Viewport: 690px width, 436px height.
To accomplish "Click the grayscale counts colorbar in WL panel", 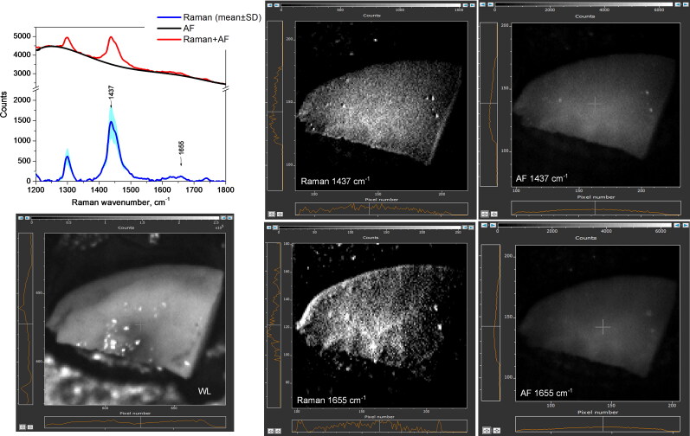I will tap(126, 218).
